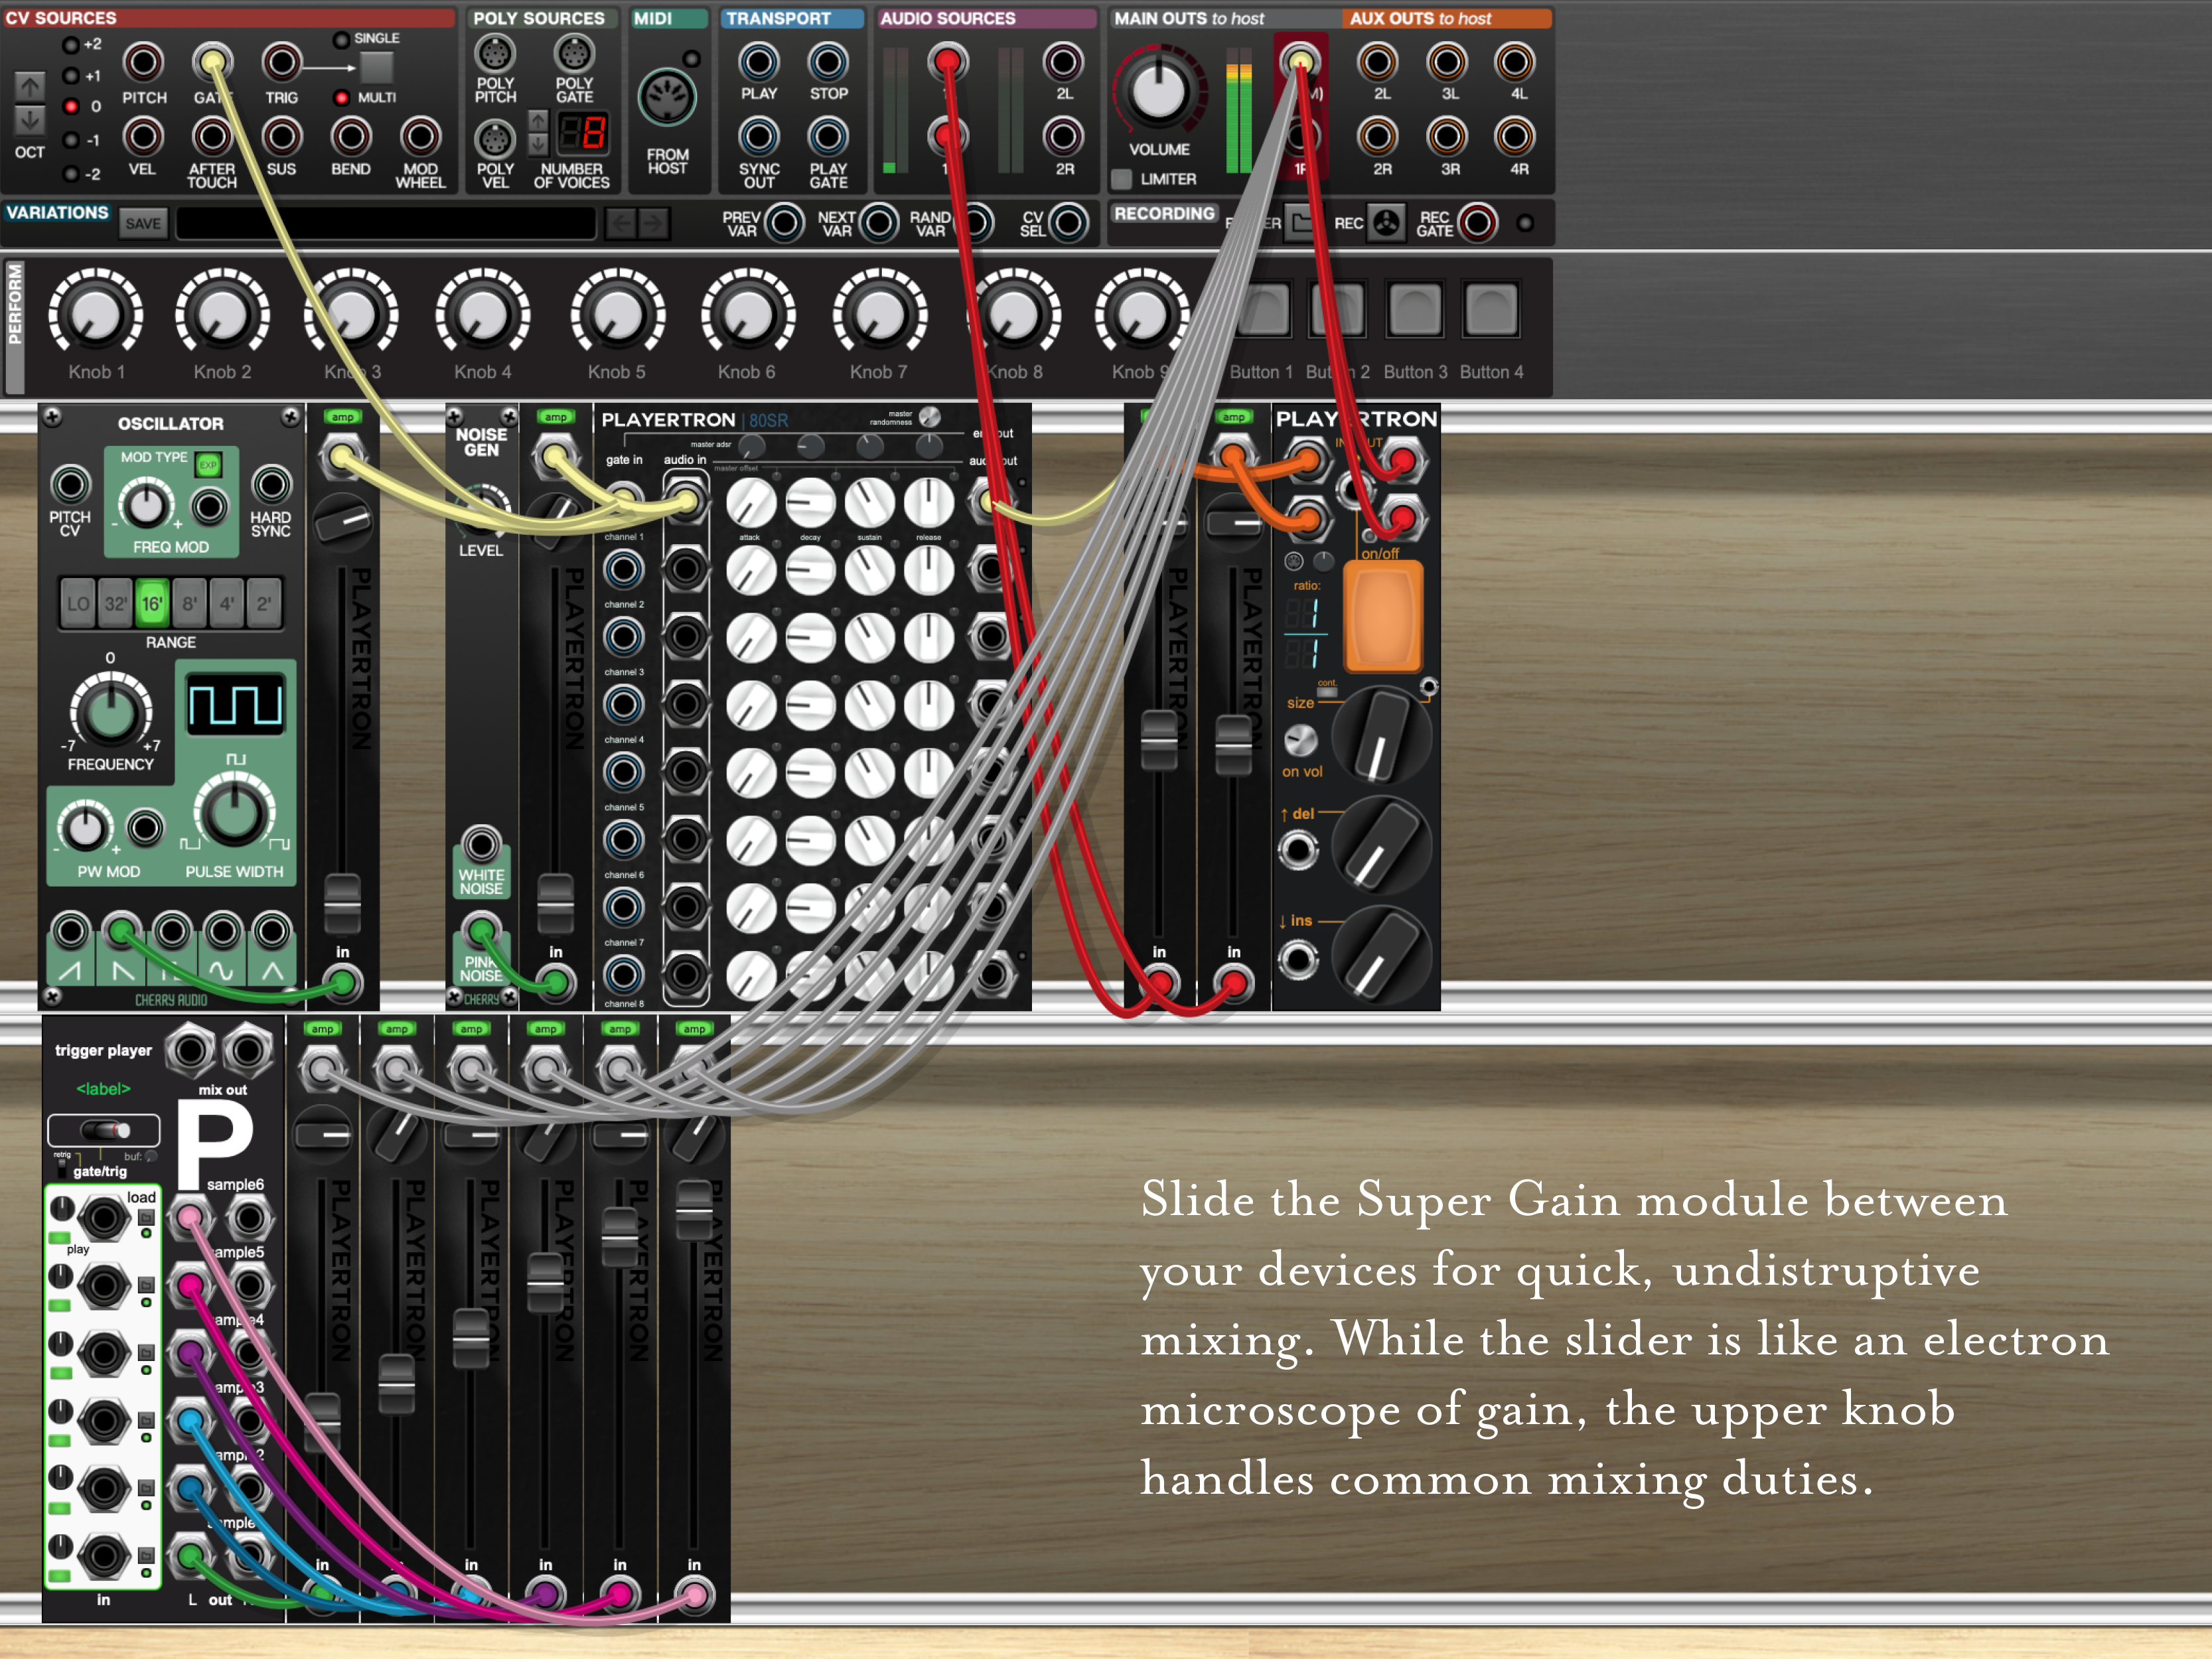Click the sawtooth waveform output jack

(x=70, y=932)
